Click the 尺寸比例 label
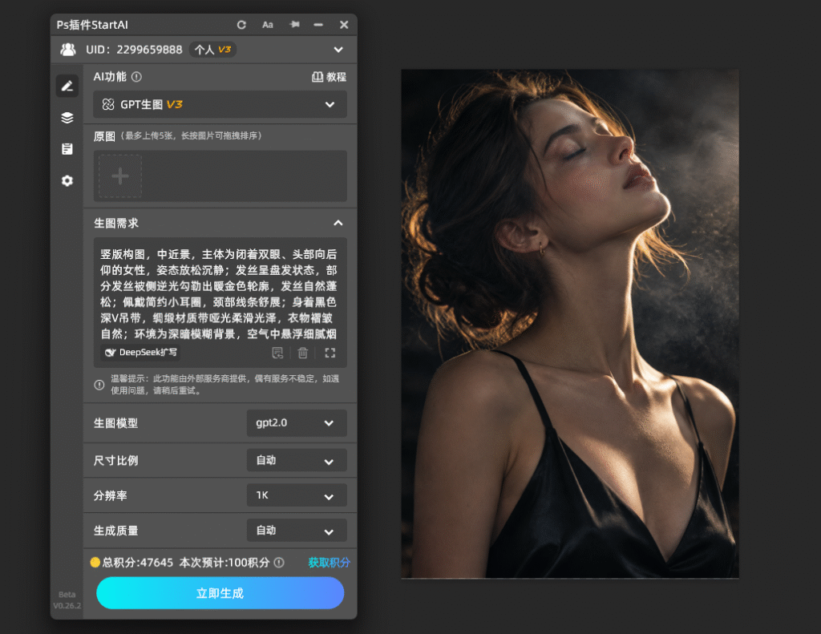 [115, 461]
